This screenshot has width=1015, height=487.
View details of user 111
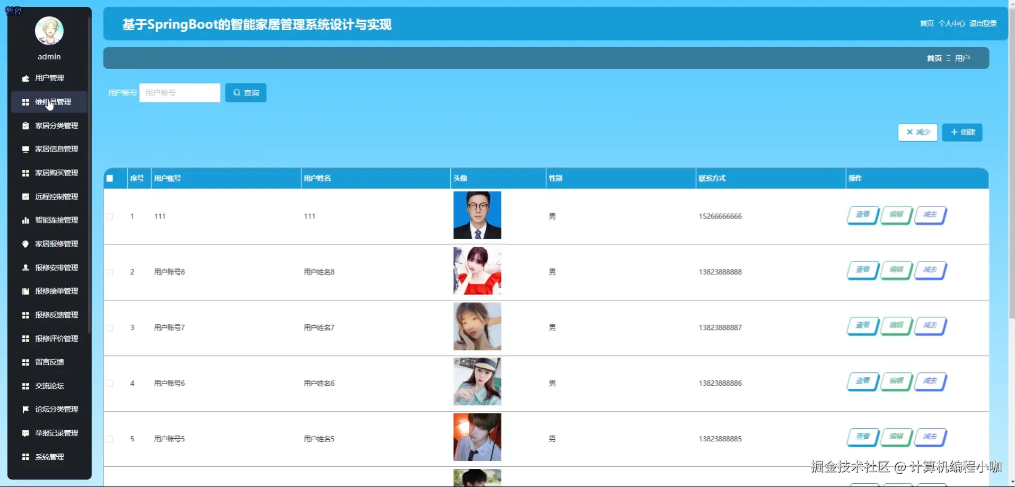pyautogui.click(x=863, y=215)
